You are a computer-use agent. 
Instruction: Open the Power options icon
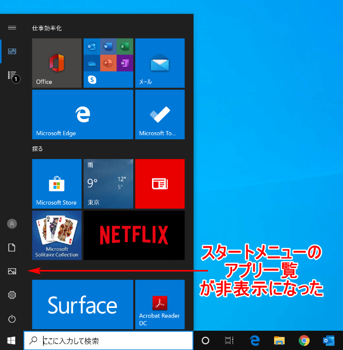[12, 319]
